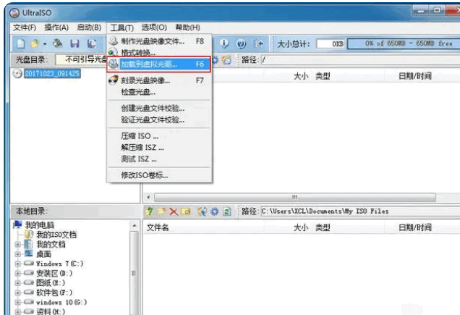Screen dimensions: 460x315
Task: Click the local path input field
Action: point(360,211)
